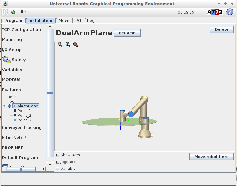Click the DualArmPlane plane feature icon

point(9,106)
